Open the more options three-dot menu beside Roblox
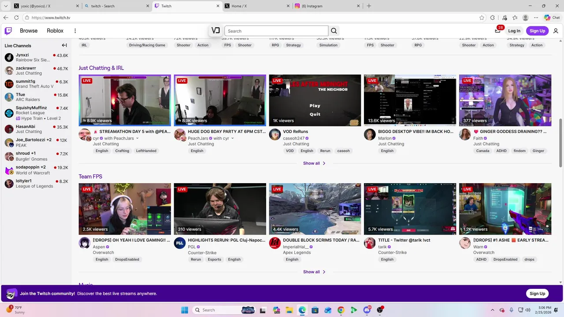Screen dimensions: 564x317 75,31
